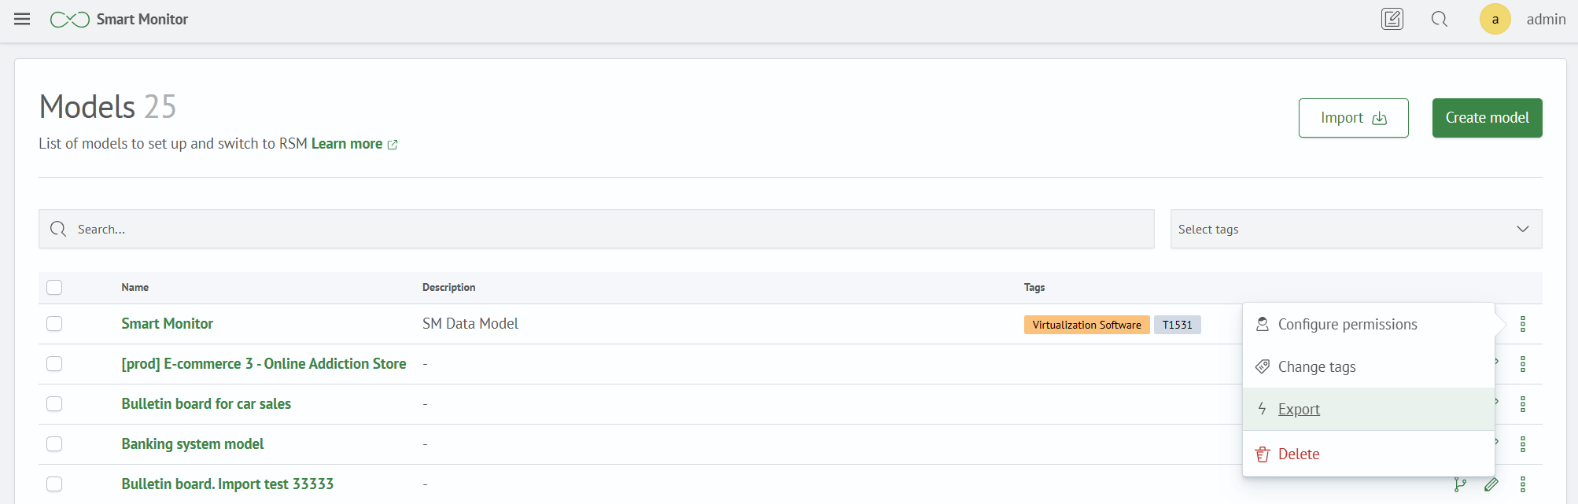Viewport: 1578px width, 504px height.
Task: Open the Learn more link
Action: coord(354,144)
